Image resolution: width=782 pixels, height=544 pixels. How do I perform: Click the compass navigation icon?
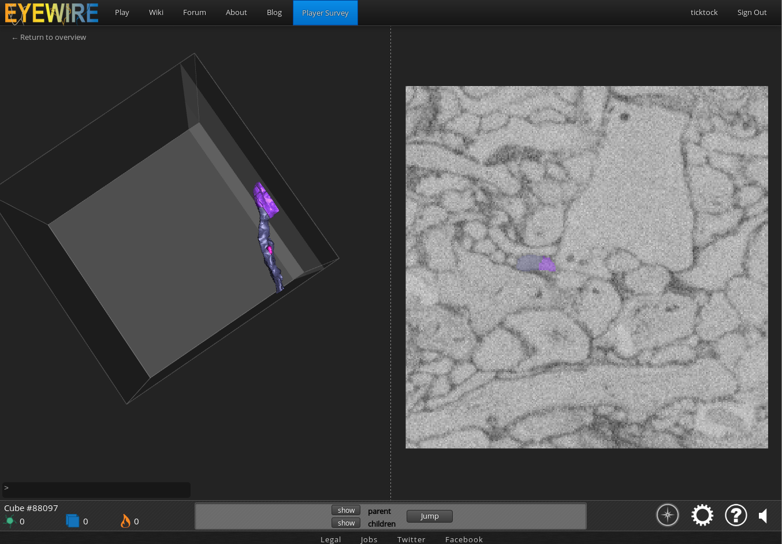(x=668, y=515)
